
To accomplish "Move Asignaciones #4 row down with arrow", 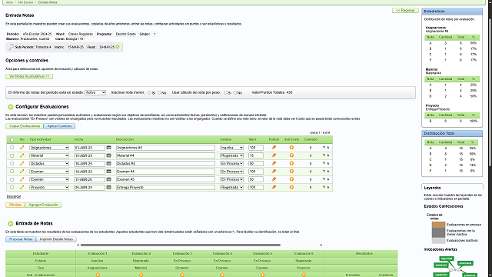I will click(x=324, y=147).
